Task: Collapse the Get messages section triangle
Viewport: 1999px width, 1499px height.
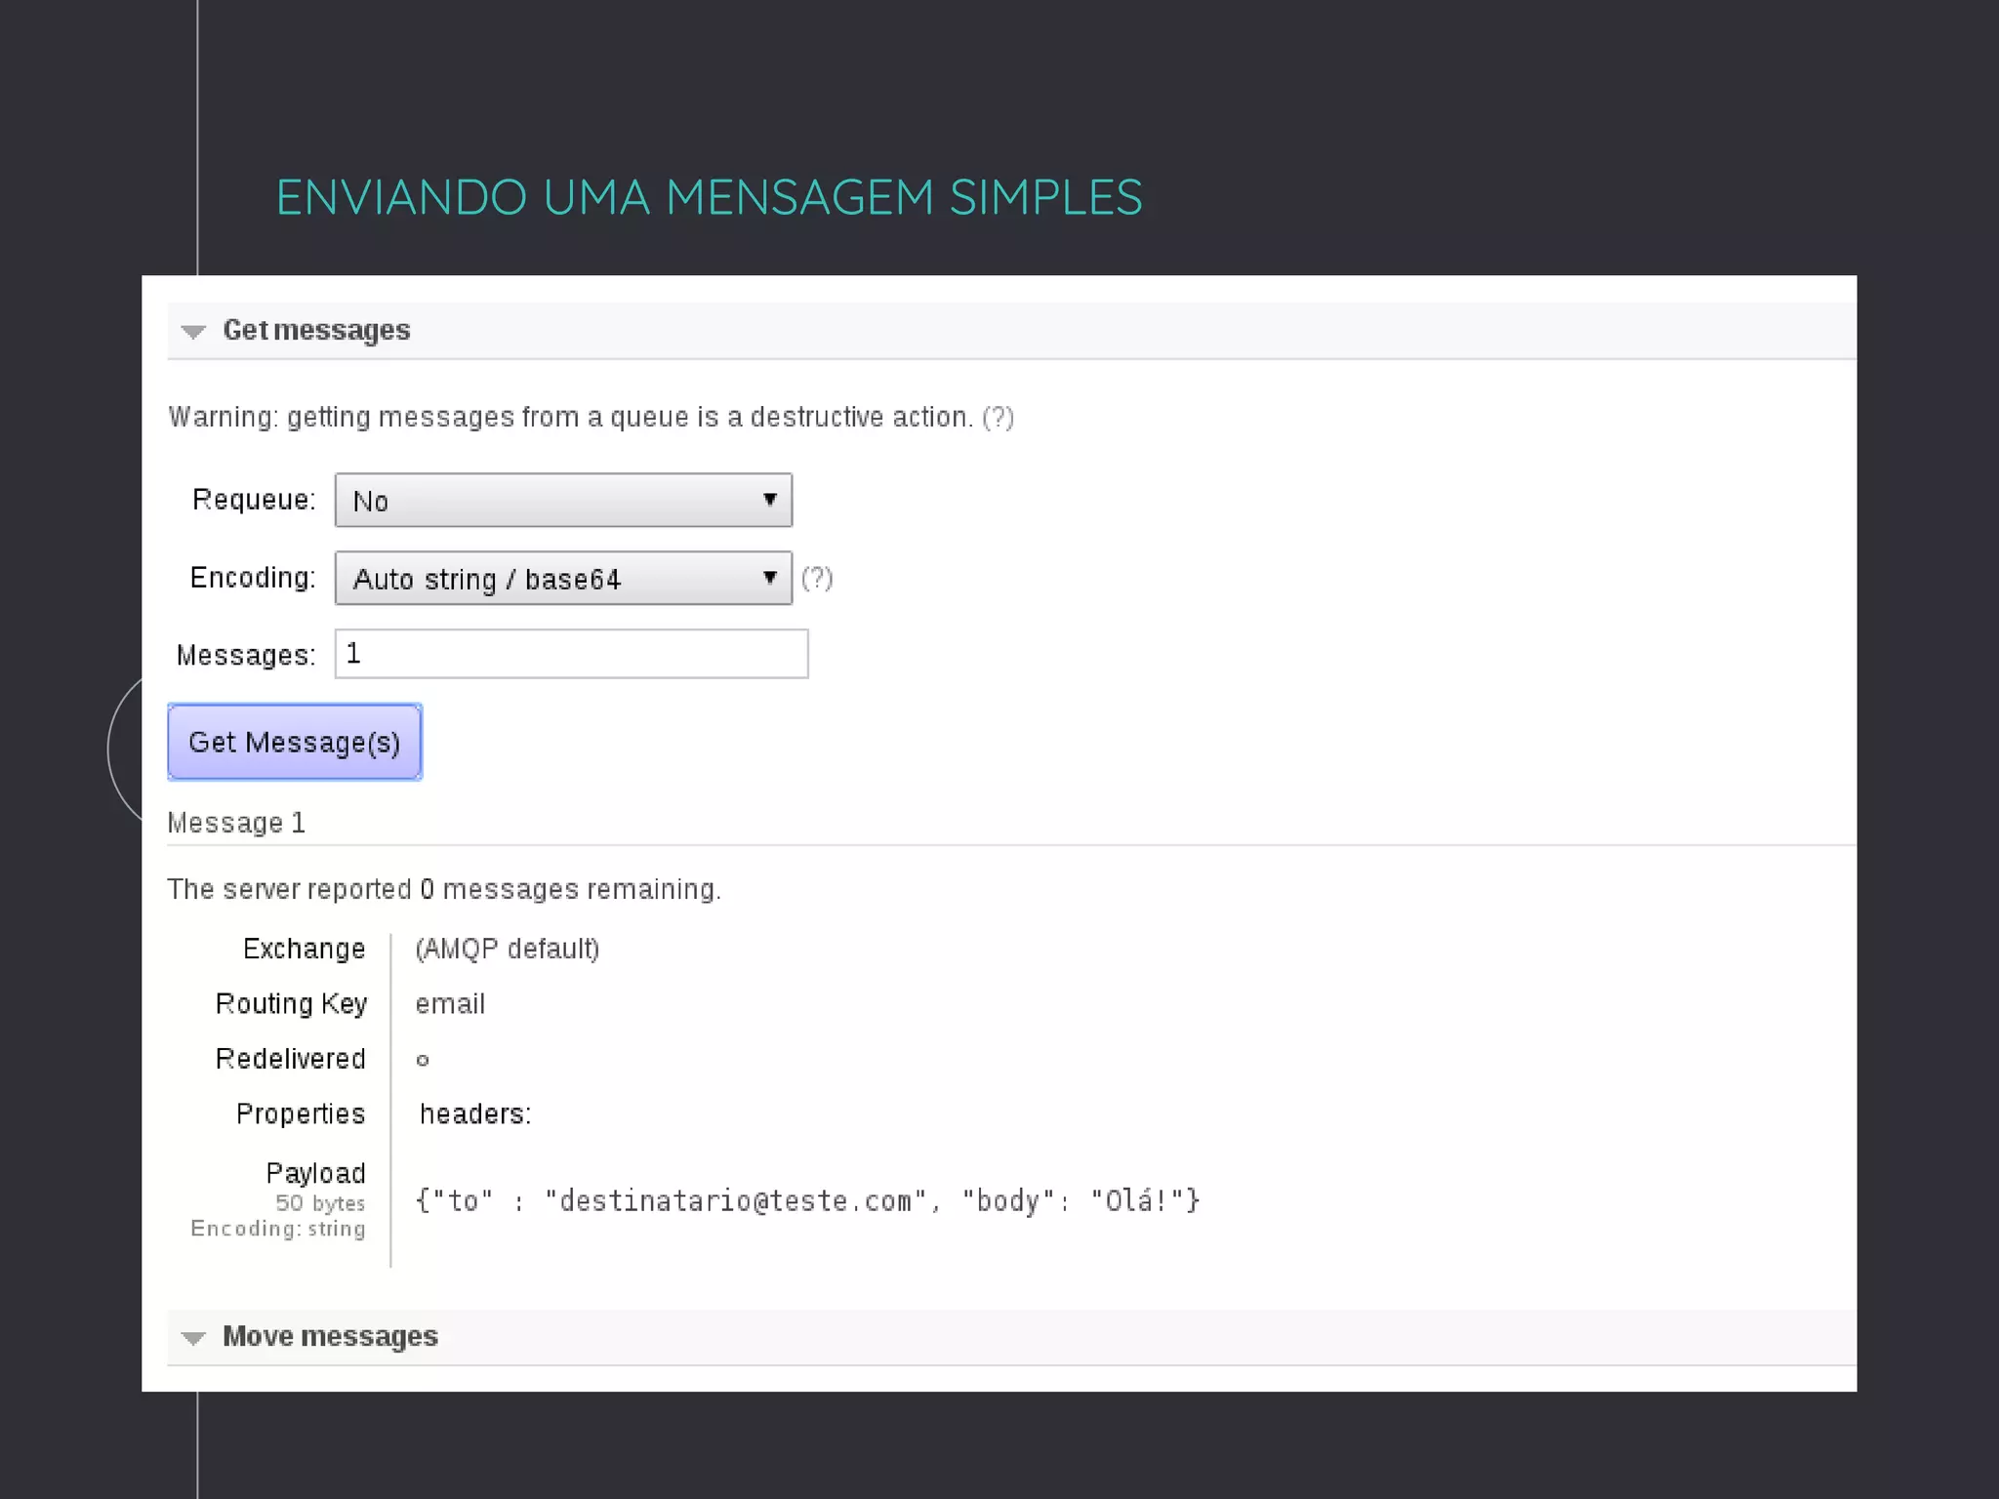Action: click(x=193, y=332)
